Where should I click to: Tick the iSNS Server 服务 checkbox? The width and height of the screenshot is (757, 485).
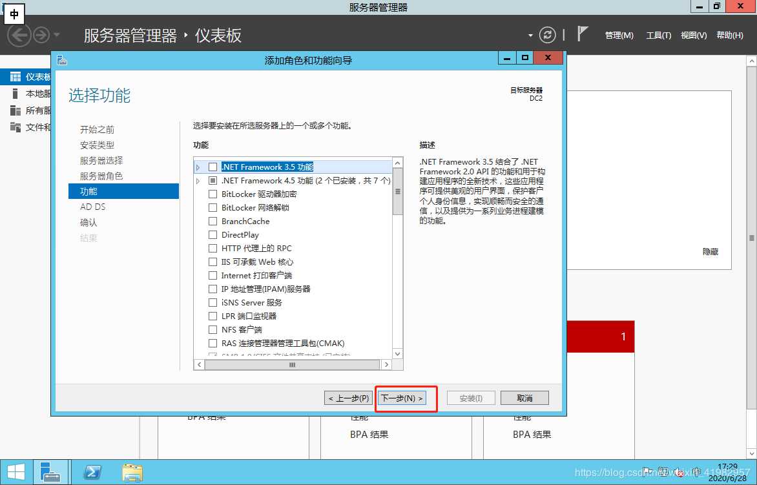tap(213, 303)
